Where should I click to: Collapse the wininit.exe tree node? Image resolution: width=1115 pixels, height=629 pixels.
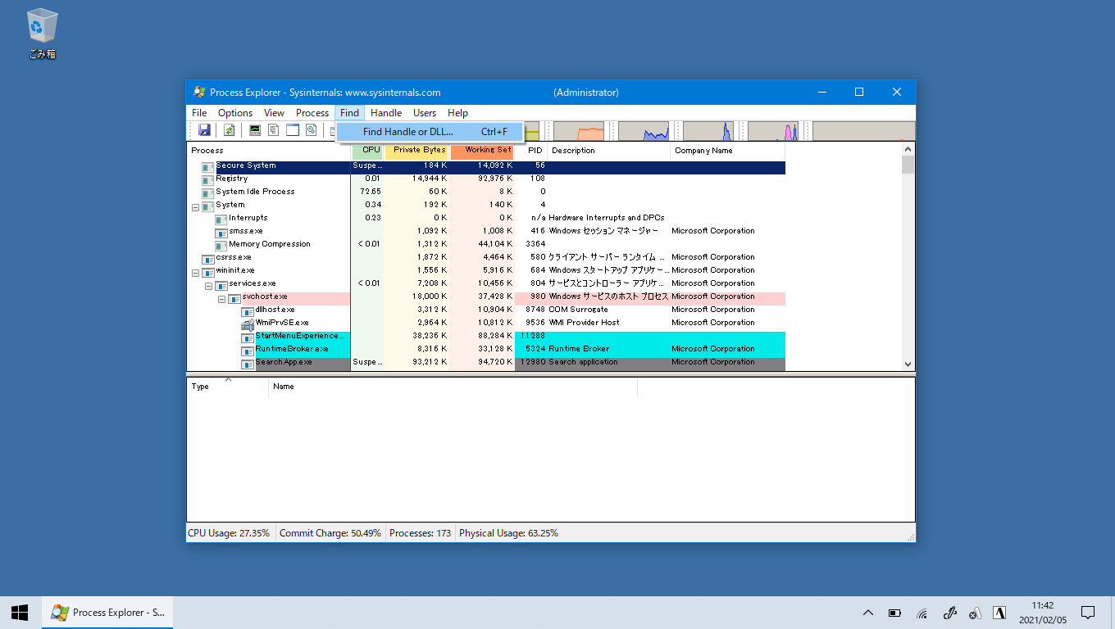point(195,272)
